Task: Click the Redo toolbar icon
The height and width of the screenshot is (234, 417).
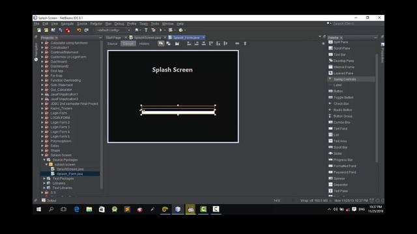Action: (x=86, y=31)
